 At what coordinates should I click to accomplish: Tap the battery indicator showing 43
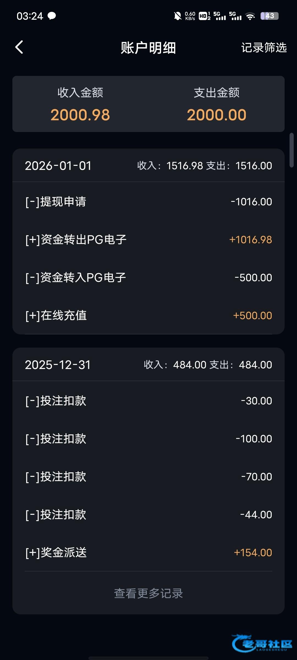pyautogui.click(x=269, y=16)
